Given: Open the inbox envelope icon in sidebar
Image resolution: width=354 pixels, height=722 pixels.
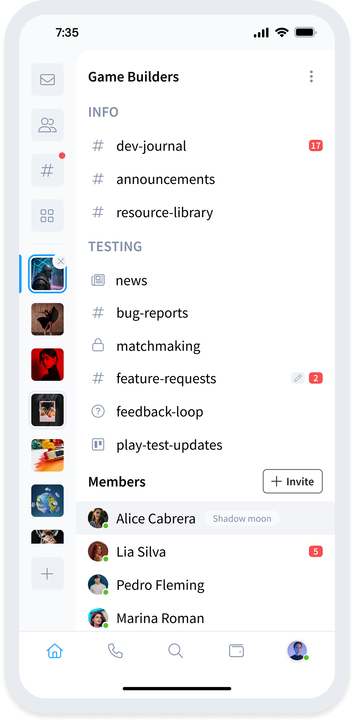Looking at the screenshot, I should 47,79.
